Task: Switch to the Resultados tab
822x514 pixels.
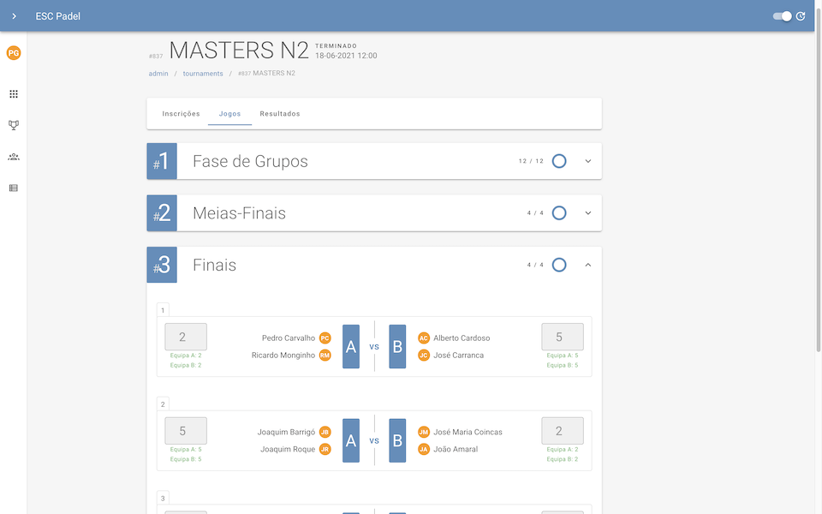Action: point(280,114)
